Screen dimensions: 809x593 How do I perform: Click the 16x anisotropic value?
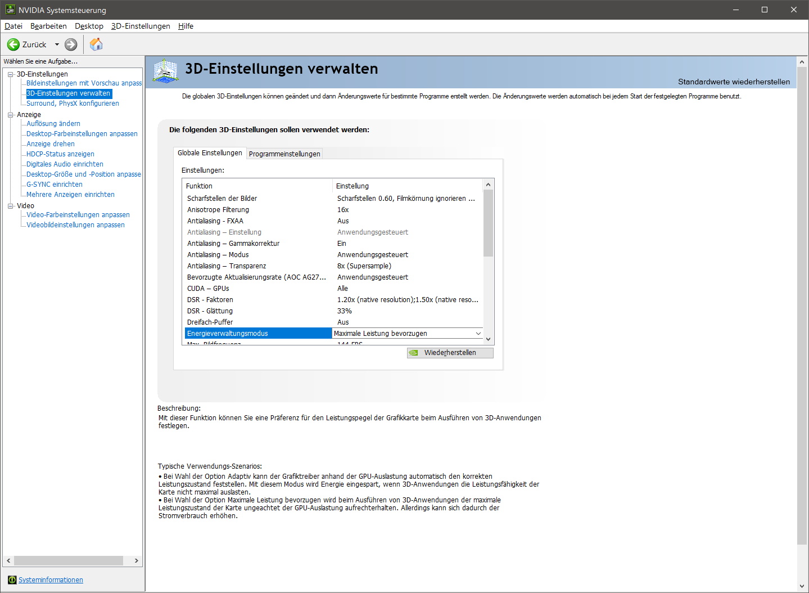[x=343, y=210]
